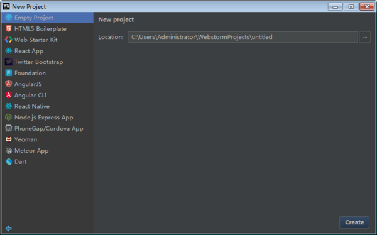The height and width of the screenshot is (235, 377).
Task: Click the Web Starter Kit colorful icon
Action: pyautogui.click(x=9, y=40)
